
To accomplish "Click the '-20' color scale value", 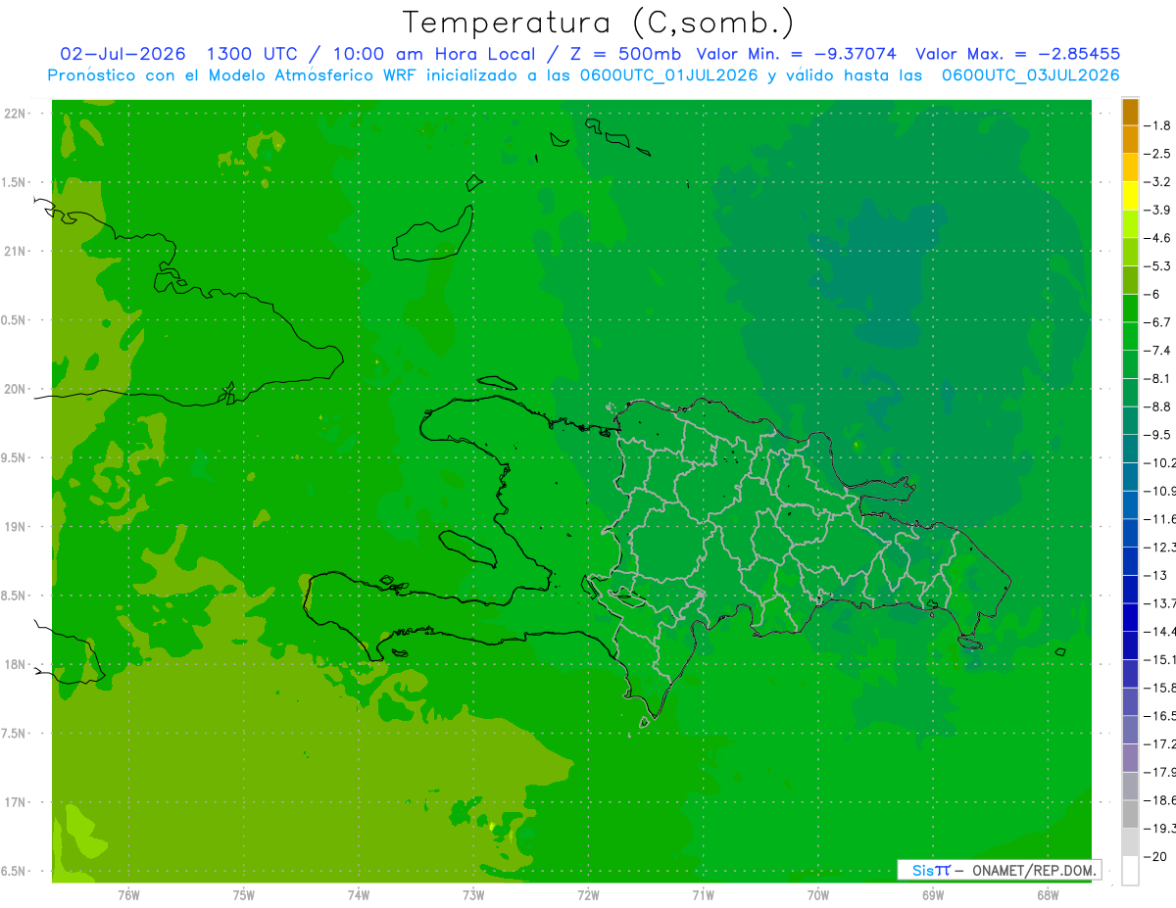I will tap(1156, 857).
